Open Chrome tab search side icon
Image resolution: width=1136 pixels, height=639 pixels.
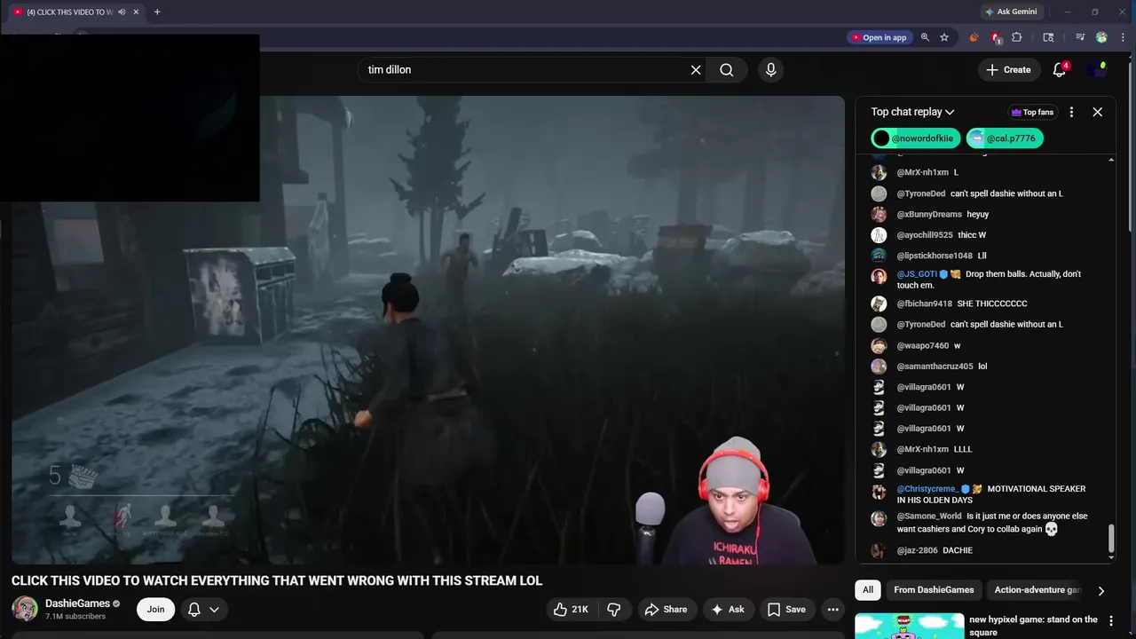tap(1048, 37)
